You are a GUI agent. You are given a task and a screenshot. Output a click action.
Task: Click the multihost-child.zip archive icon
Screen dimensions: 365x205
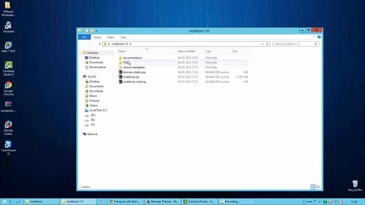(120, 81)
